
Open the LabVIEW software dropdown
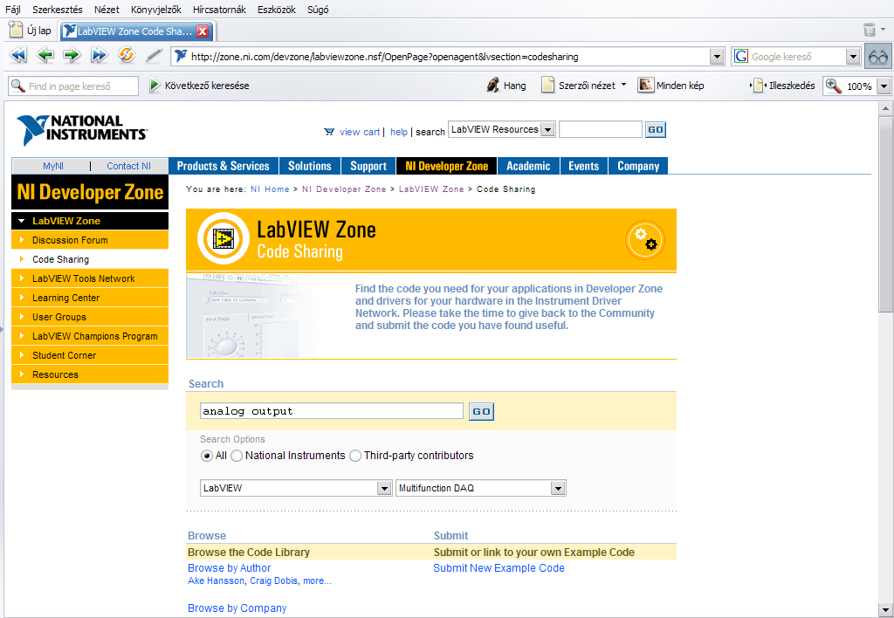click(384, 488)
